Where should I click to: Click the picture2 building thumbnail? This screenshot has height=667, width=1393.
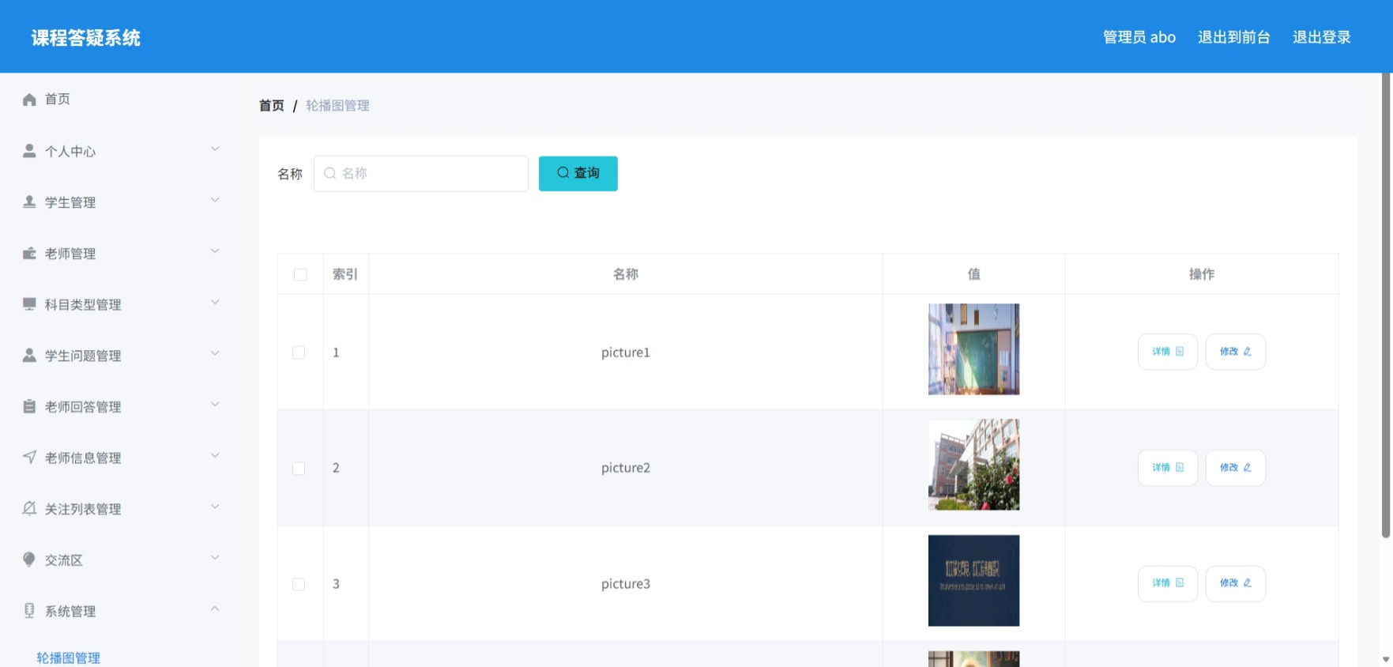pyautogui.click(x=973, y=465)
